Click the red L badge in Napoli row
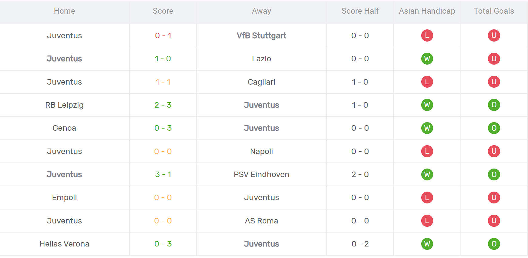 point(427,151)
